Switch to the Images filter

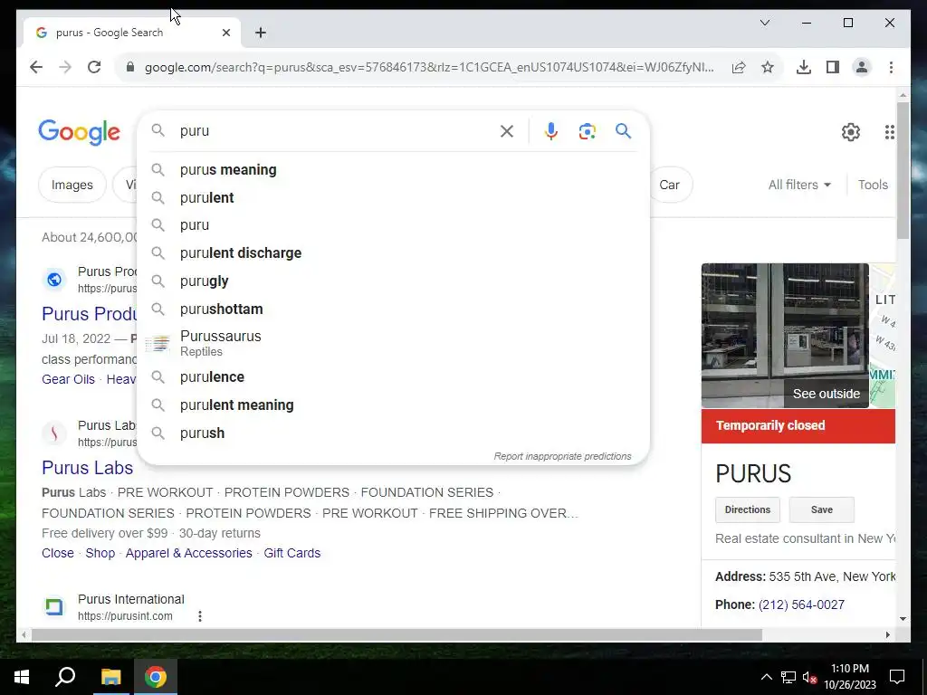click(72, 185)
